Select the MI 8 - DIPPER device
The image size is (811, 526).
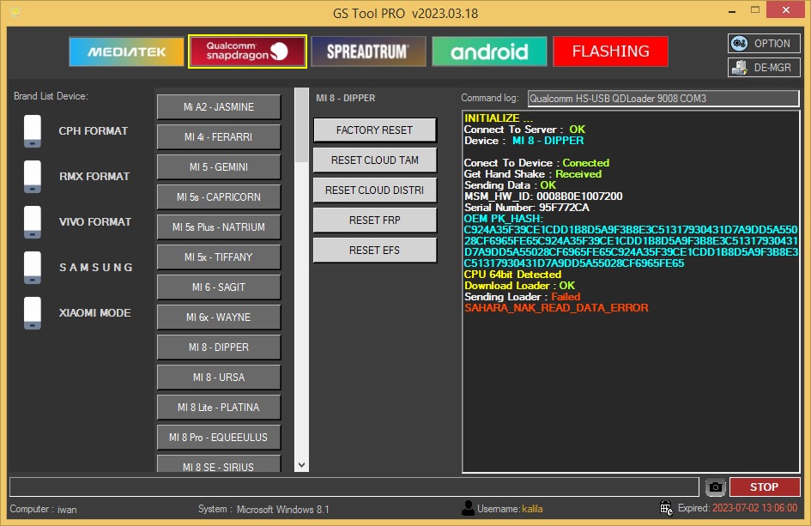pyautogui.click(x=219, y=347)
